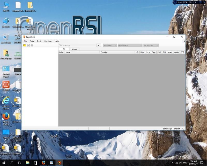Screen dimensions: 207x166
Task: Click the HD column header
Action: click(x=137, y=52)
